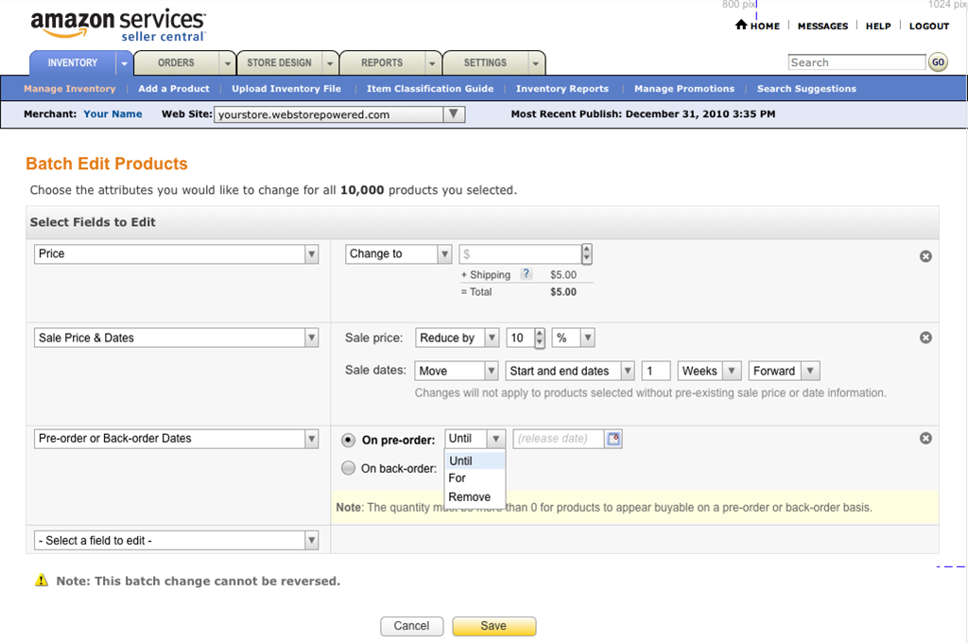Open the yourstore.webstorepowered.com website dropdown
This screenshot has width=968, height=643.
455,113
